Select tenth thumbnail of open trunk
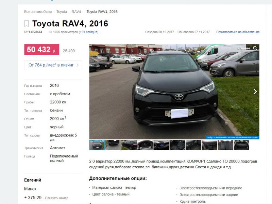Image resolution: width=272 pixels, height=204 pixels. 241,145
